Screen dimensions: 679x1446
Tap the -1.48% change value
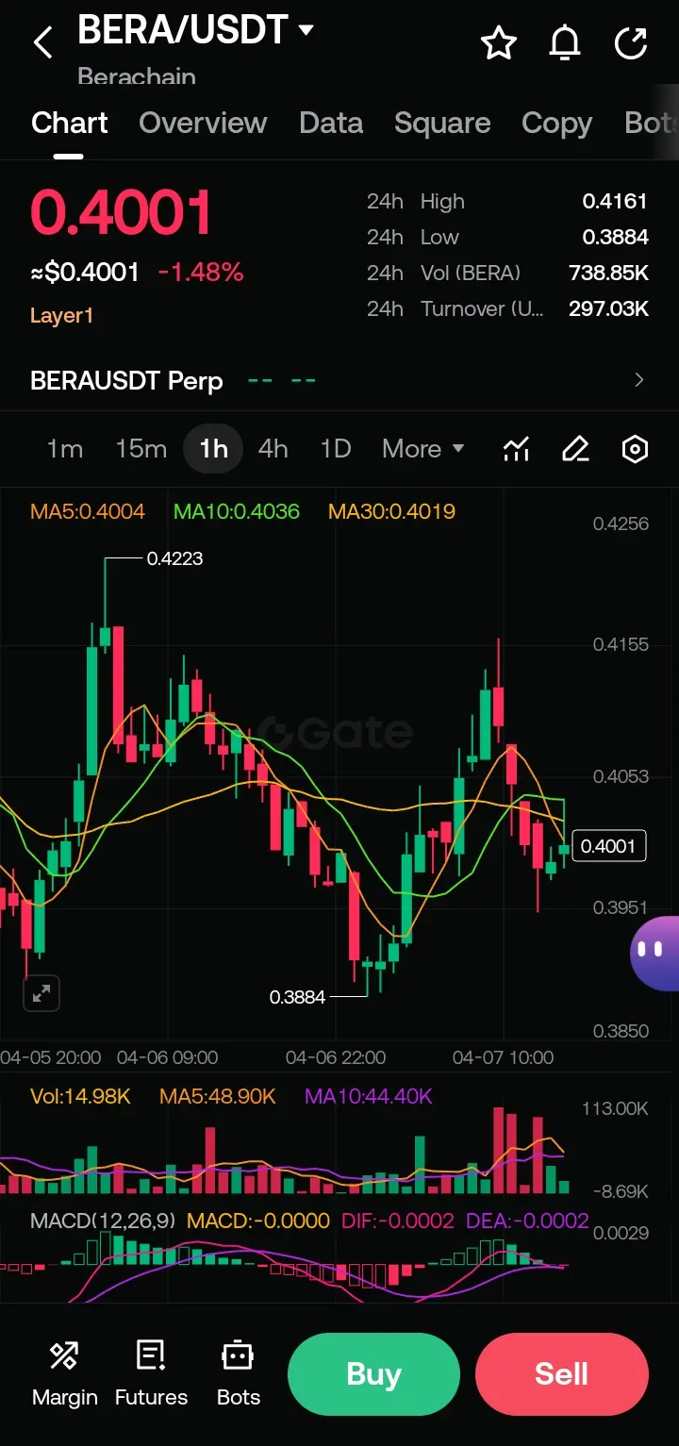[201, 273]
